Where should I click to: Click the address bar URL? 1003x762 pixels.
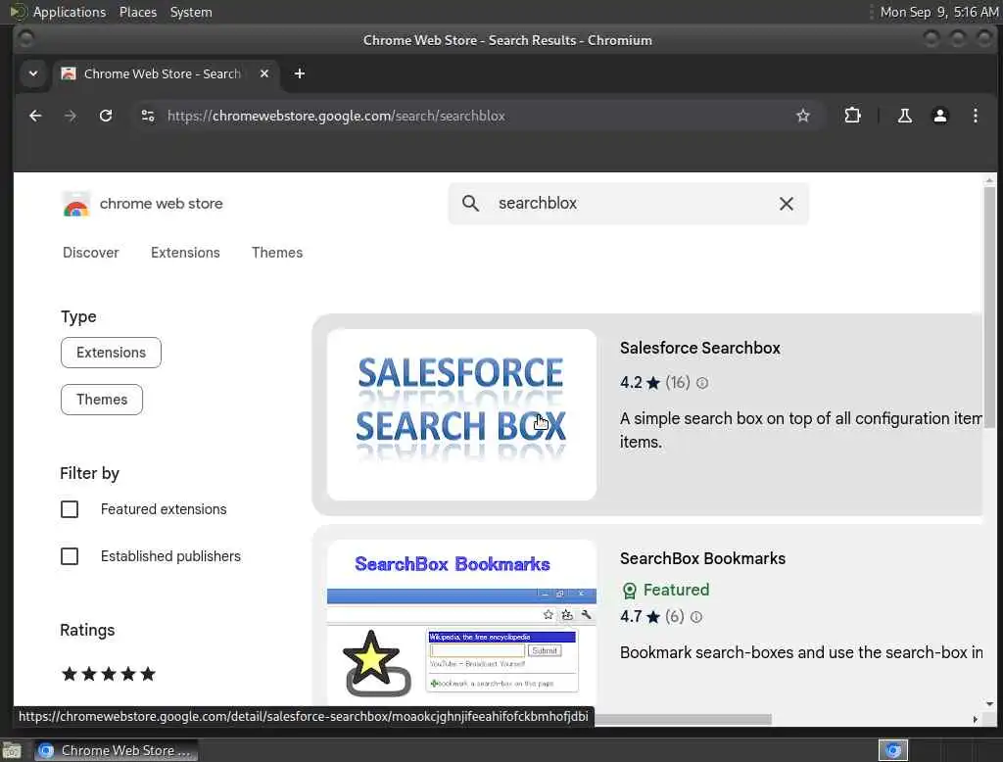336,116
